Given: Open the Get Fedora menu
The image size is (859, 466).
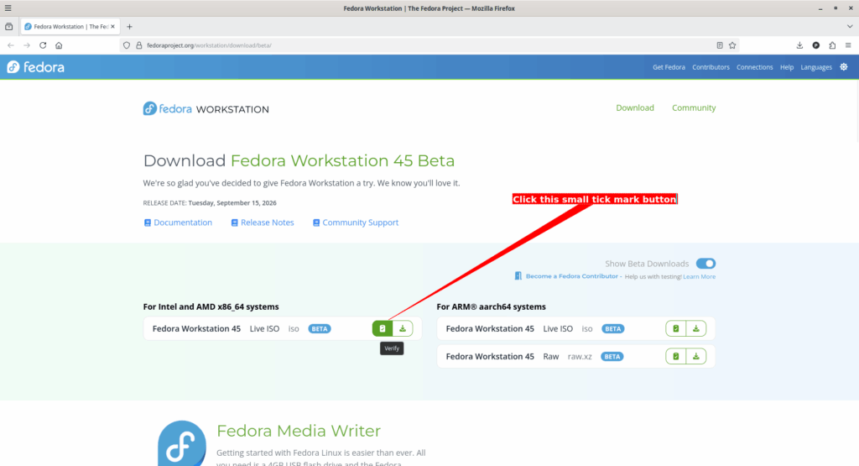Looking at the screenshot, I should tap(669, 67).
